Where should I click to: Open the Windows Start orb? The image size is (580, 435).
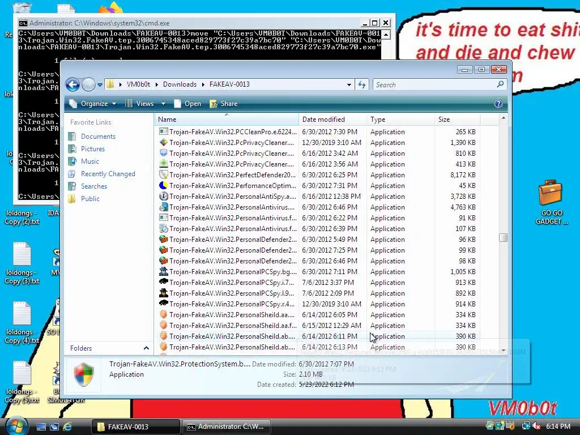pos(16,426)
